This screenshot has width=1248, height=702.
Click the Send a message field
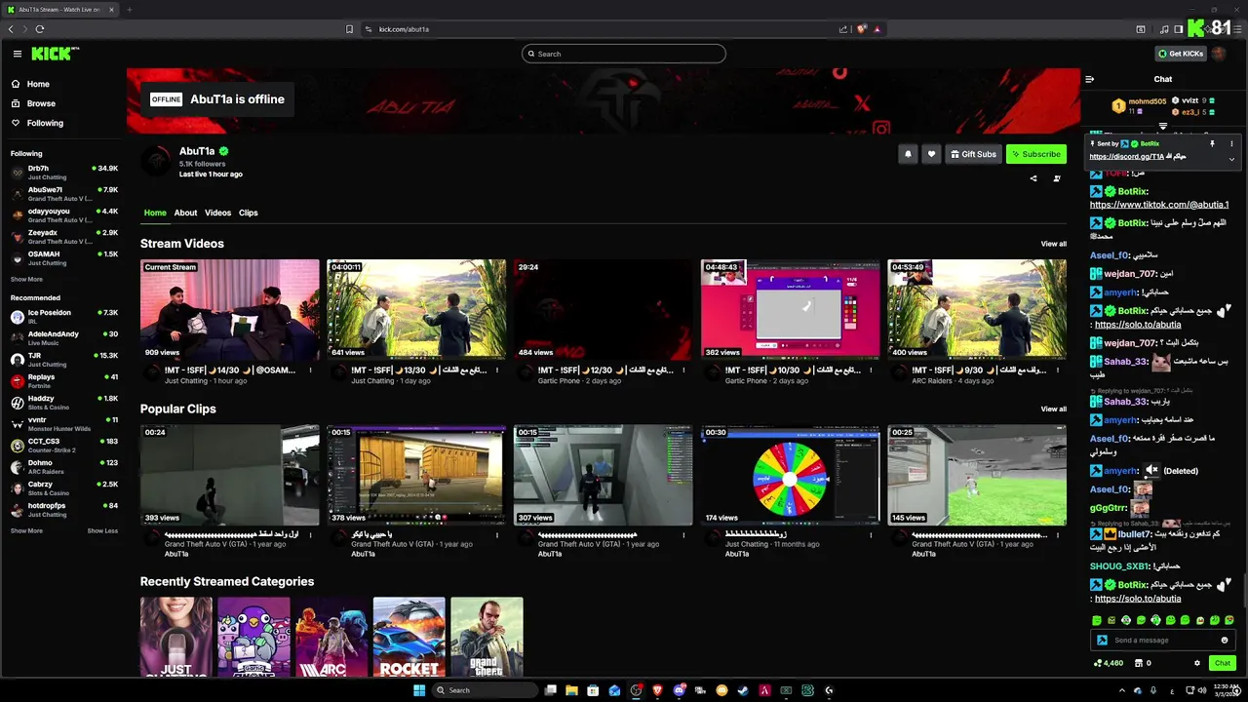click(1162, 641)
